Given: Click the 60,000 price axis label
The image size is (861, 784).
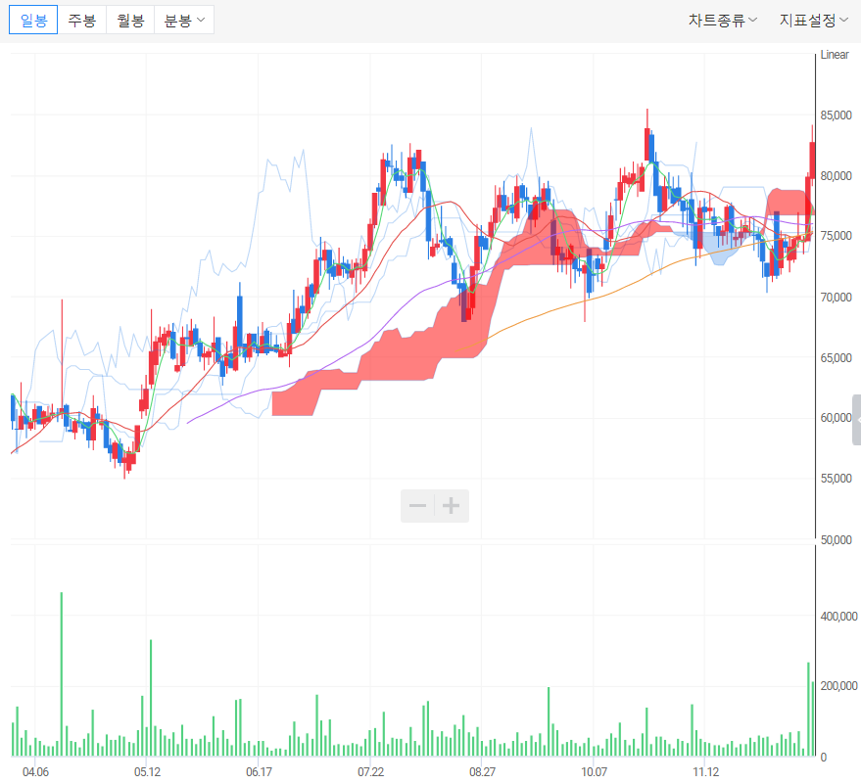Looking at the screenshot, I should click(x=836, y=418).
